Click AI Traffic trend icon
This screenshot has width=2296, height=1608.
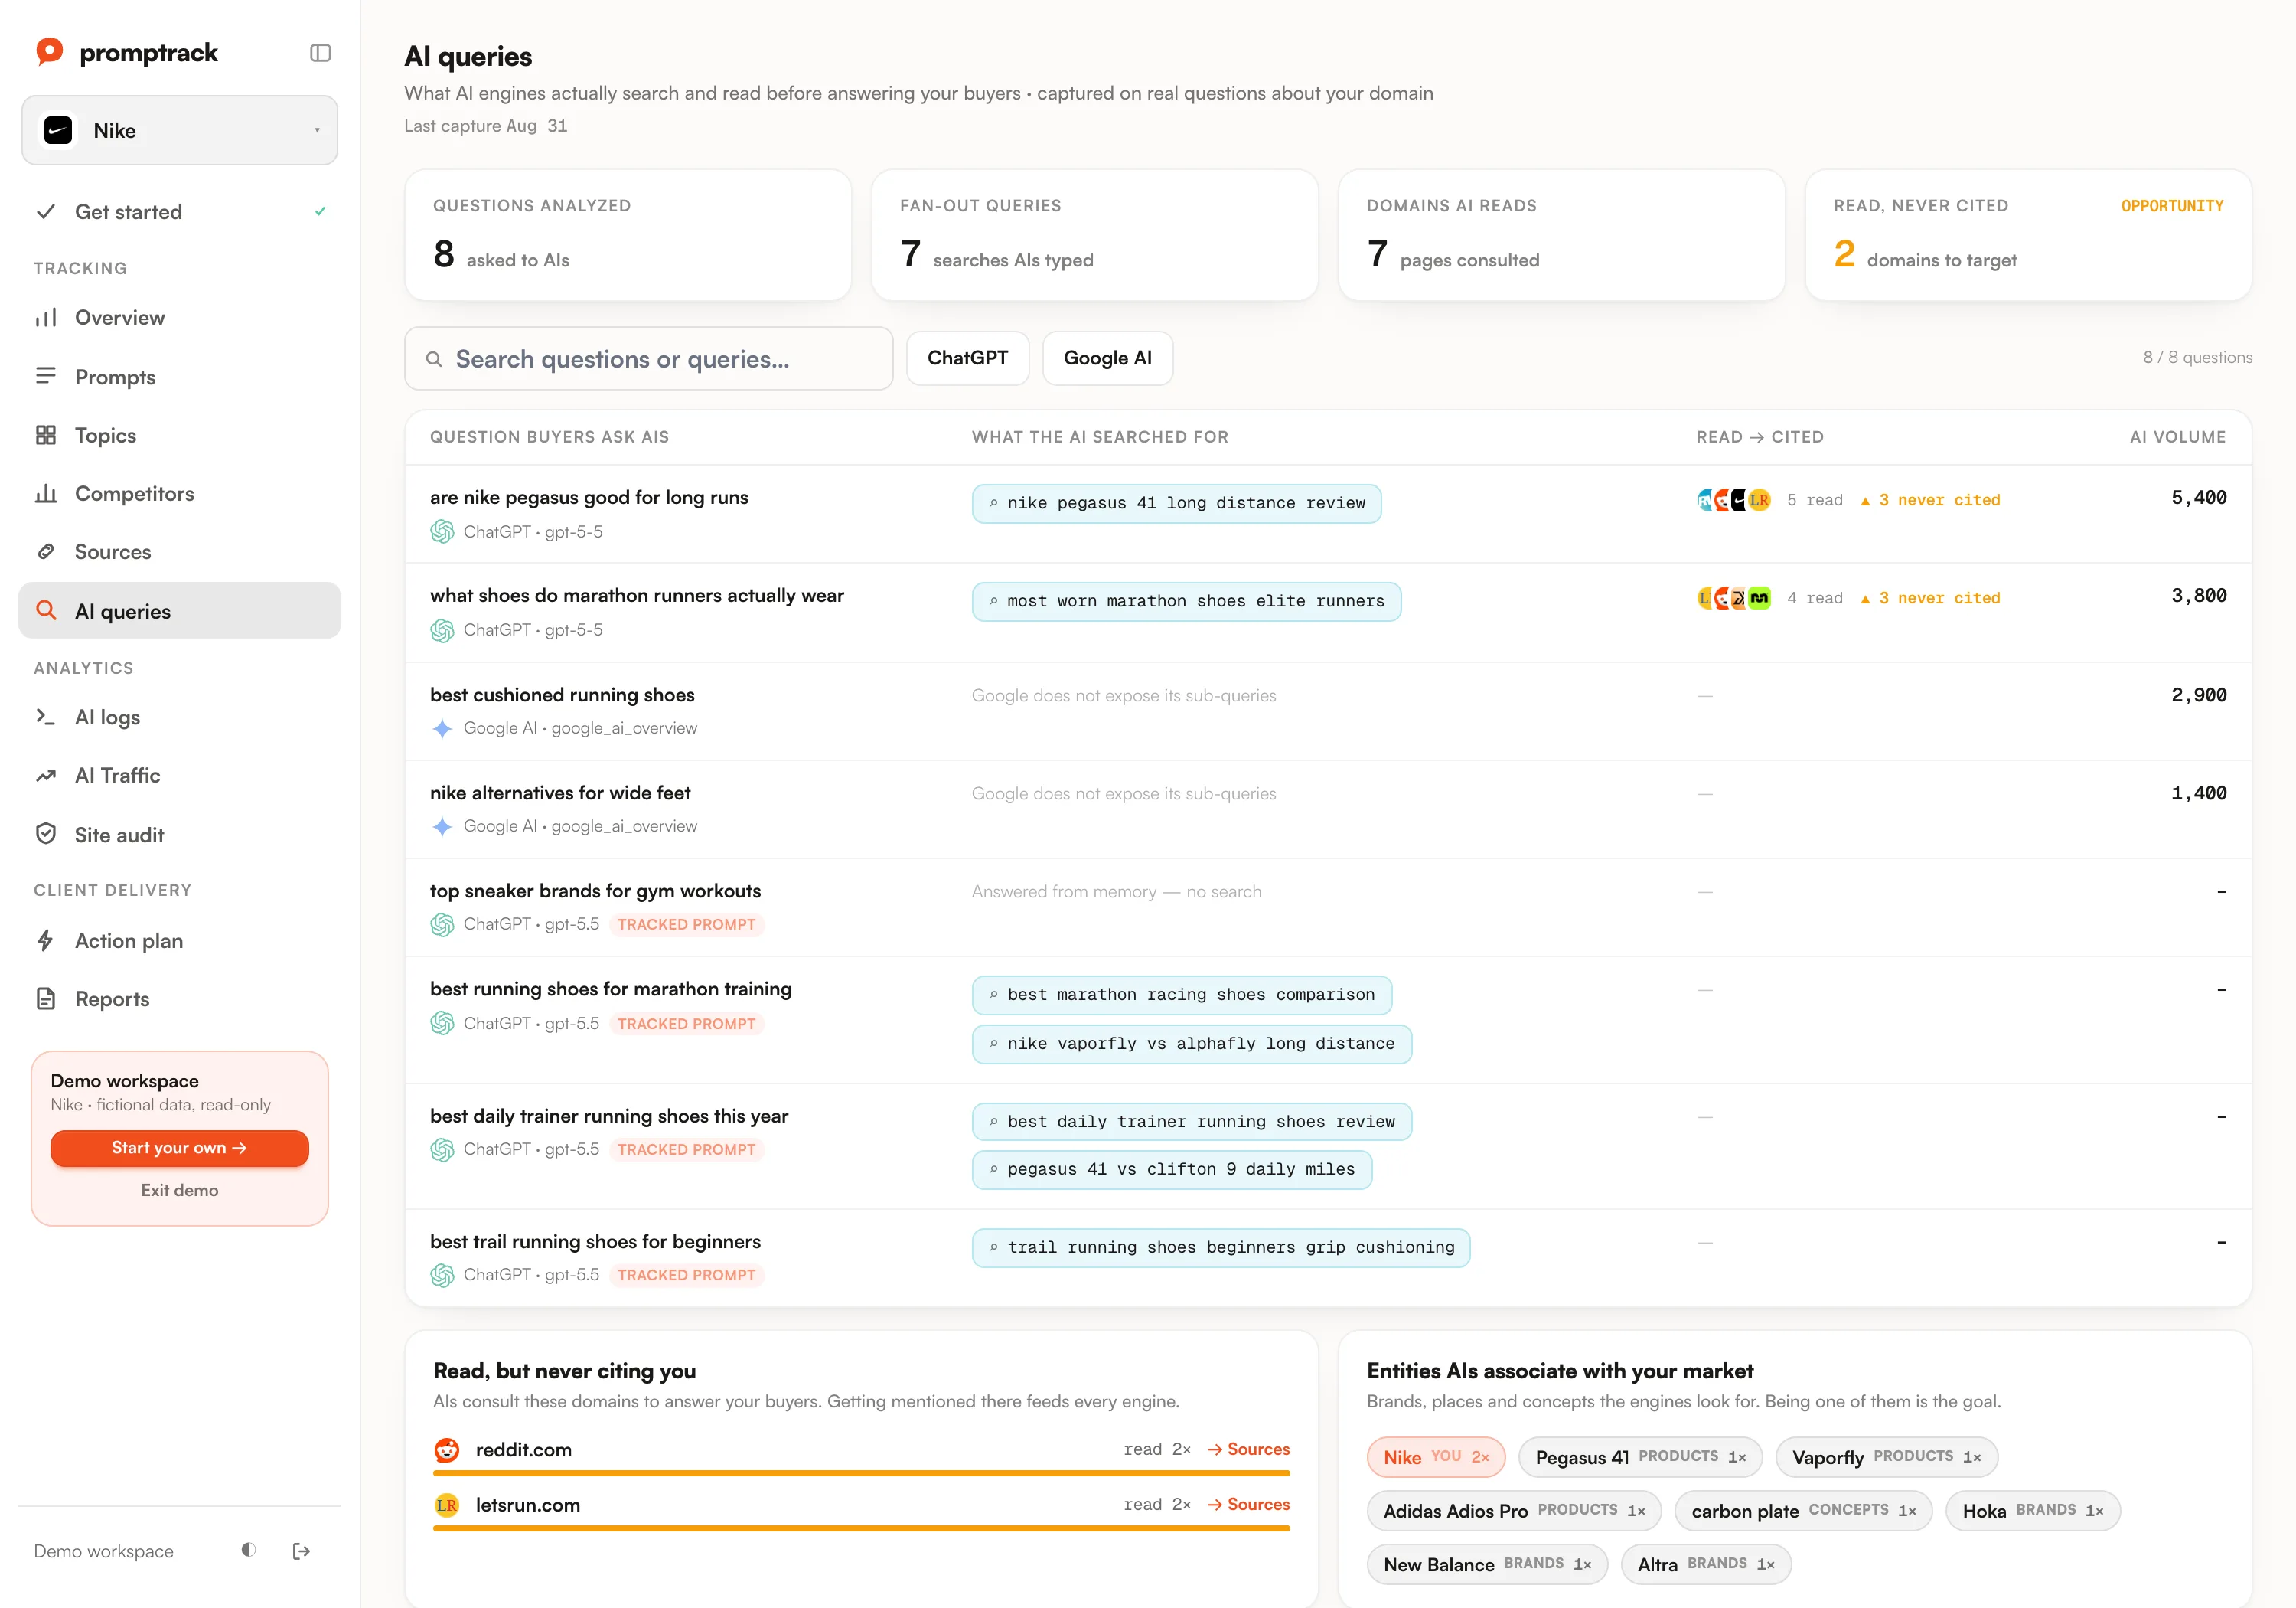pos(46,776)
